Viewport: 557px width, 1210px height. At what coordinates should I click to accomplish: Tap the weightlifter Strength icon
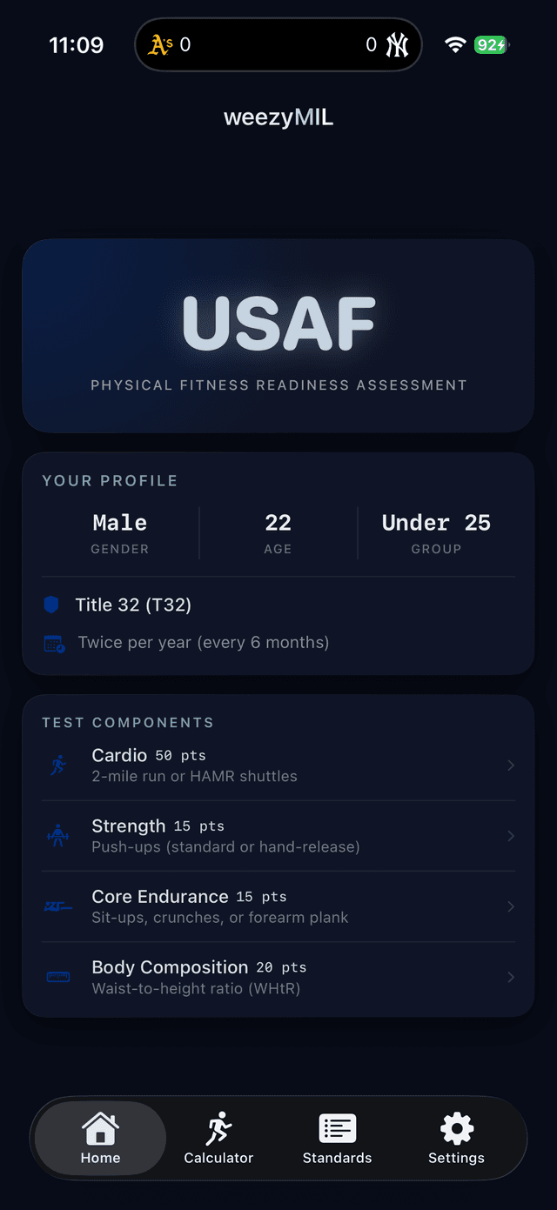pyautogui.click(x=58, y=836)
